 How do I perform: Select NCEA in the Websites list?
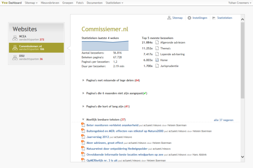pyautogui.click(x=36, y=38)
